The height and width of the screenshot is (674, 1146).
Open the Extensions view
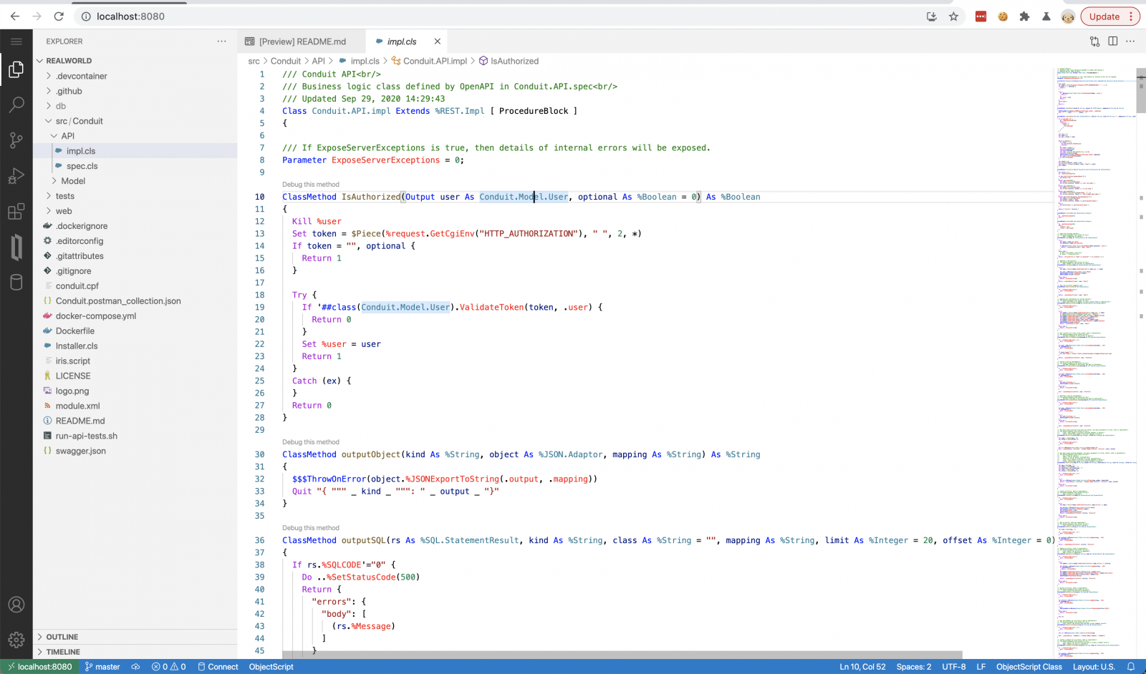click(16, 212)
